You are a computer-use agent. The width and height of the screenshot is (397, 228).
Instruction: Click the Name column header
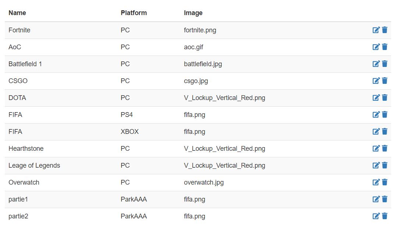pyautogui.click(x=17, y=13)
